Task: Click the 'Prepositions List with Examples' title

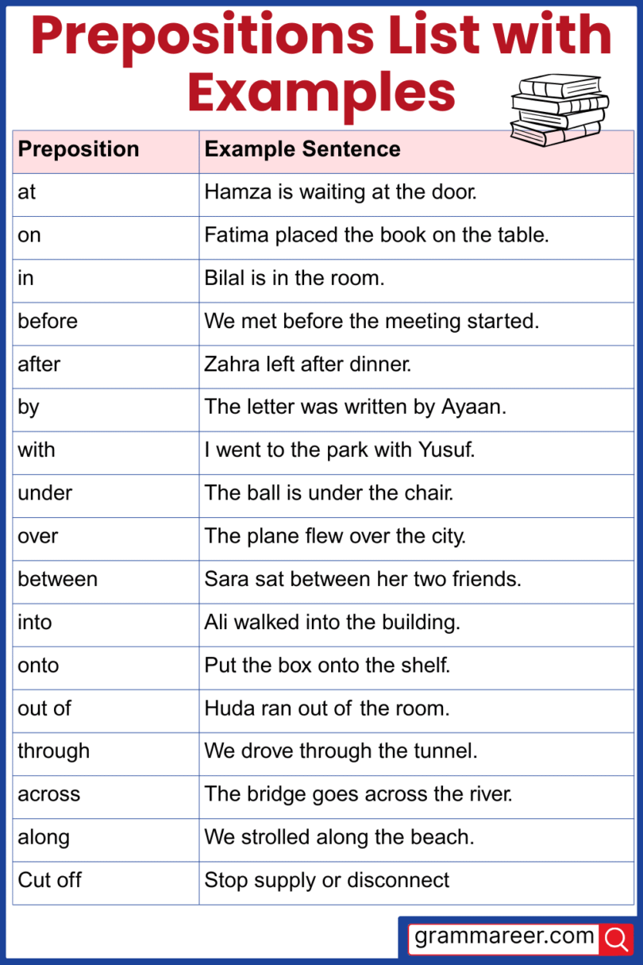Action: (321, 64)
